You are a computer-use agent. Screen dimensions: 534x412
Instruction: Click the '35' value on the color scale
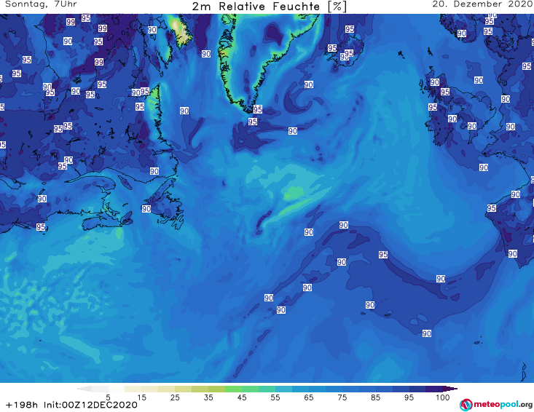[x=208, y=397]
